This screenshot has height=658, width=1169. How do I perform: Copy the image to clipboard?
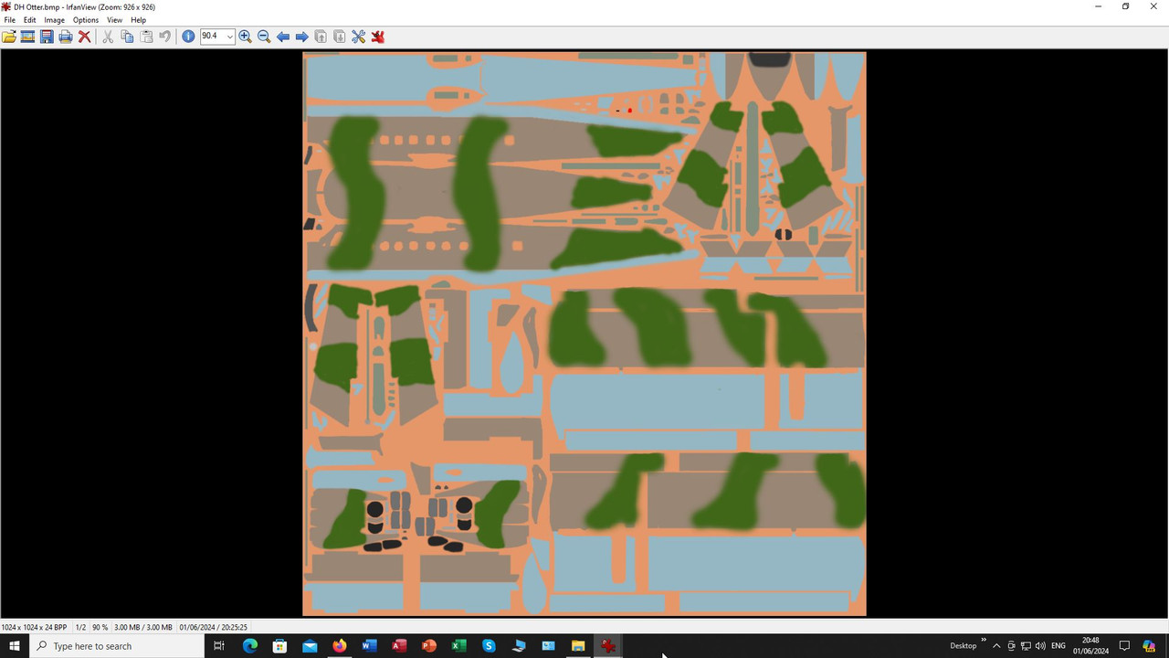click(x=127, y=36)
